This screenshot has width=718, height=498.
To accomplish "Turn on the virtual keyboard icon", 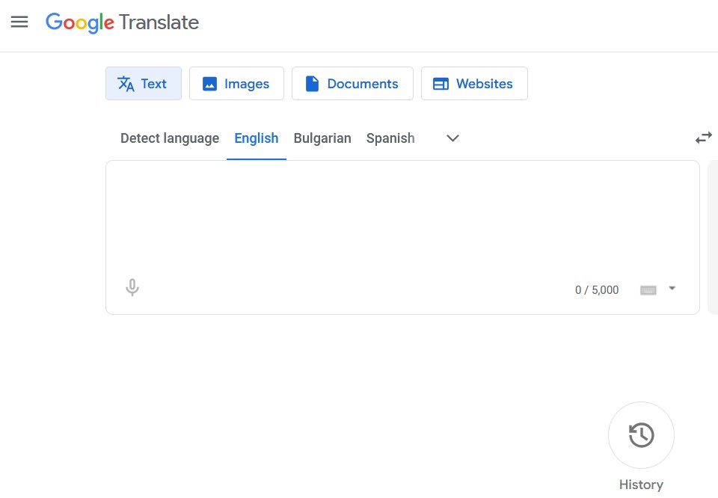I will coord(648,290).
